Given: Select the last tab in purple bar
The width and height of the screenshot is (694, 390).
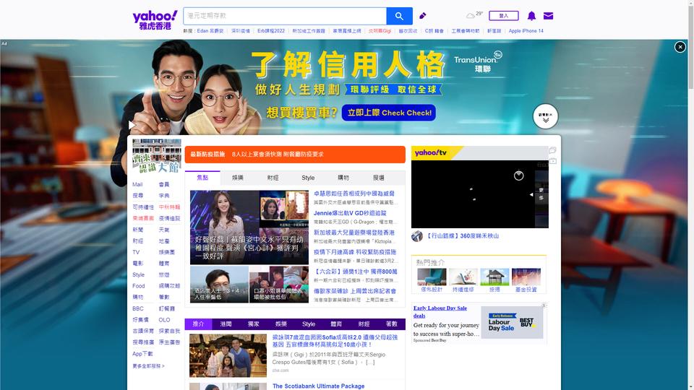Looking at the screenshot, I should click(x=392, y=324).
